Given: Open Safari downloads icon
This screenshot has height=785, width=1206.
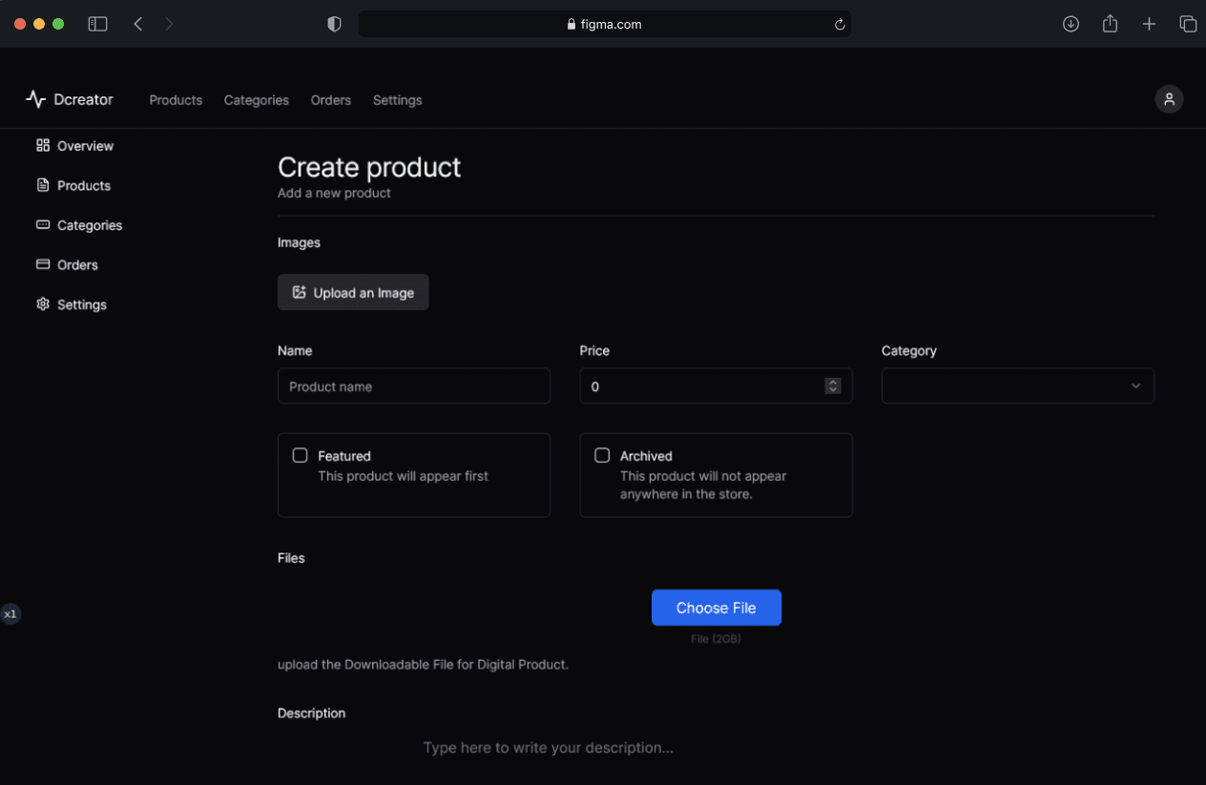Looking at the screenshot, I should 1071,24.
